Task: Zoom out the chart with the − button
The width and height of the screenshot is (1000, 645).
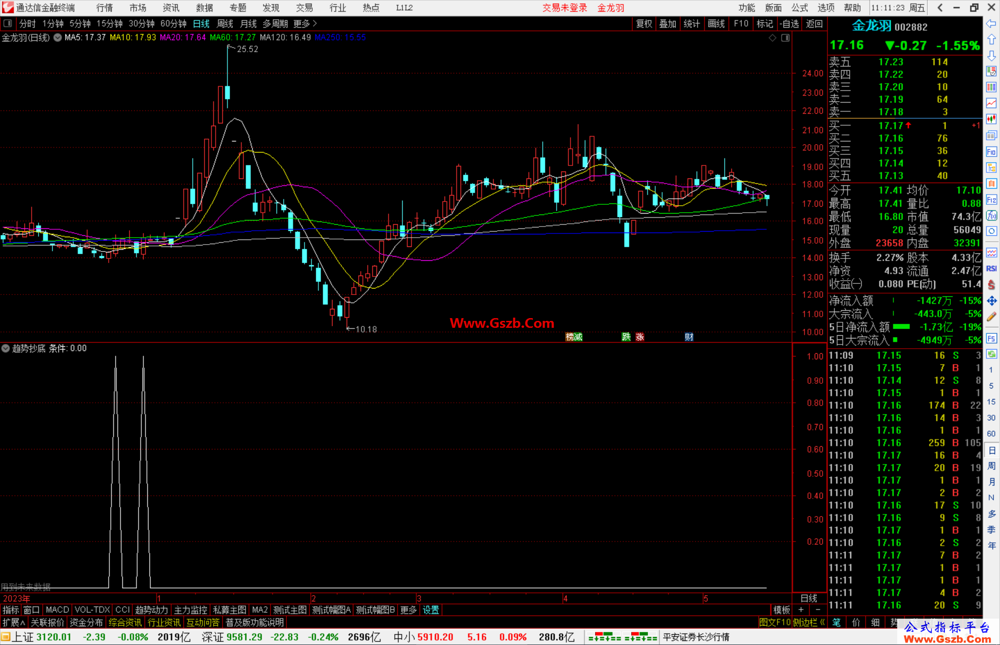Action: pyautogui.click(x=818, y=610)
